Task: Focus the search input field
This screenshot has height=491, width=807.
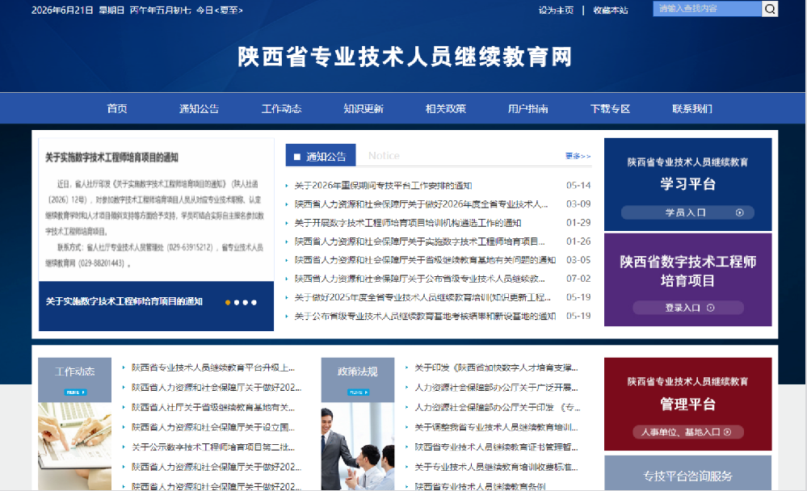Action: [x=707, y=9]
